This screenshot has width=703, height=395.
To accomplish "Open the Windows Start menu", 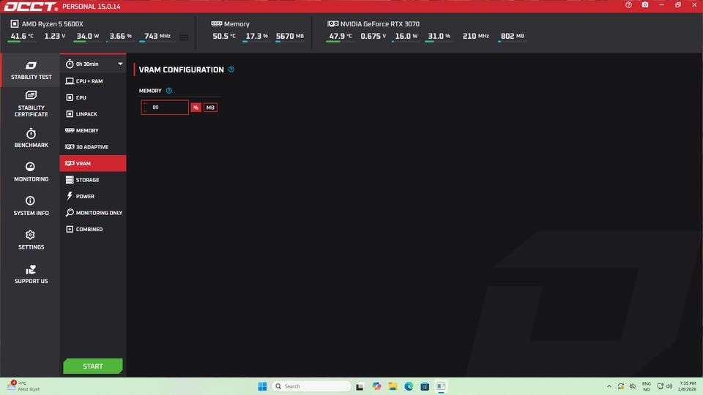I will pos(262,386).
